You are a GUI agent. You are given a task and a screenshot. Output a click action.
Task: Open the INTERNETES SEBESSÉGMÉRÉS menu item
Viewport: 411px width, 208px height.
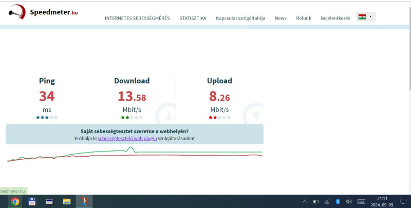[137, 18]
